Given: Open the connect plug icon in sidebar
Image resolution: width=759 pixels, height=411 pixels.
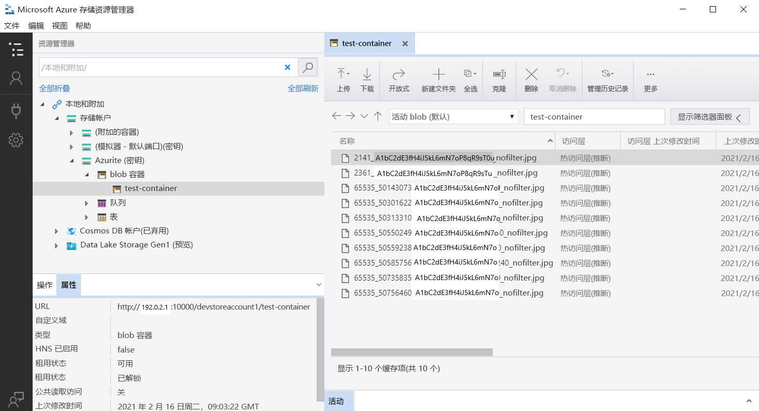Looking at the screenshot, I should tap(16, 110).
